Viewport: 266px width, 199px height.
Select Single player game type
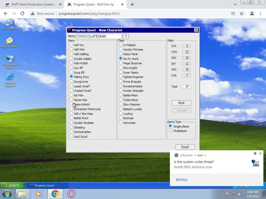click(170, 126)
